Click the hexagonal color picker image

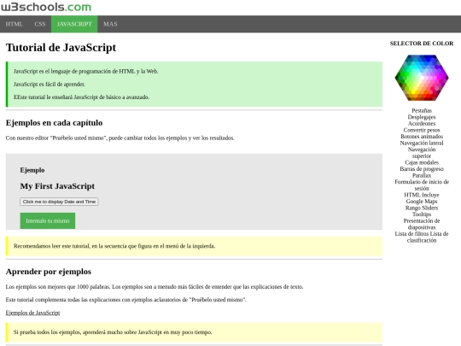click(422, 78)
